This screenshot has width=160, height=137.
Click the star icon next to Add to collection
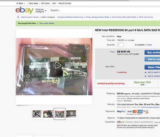point(145,76)
